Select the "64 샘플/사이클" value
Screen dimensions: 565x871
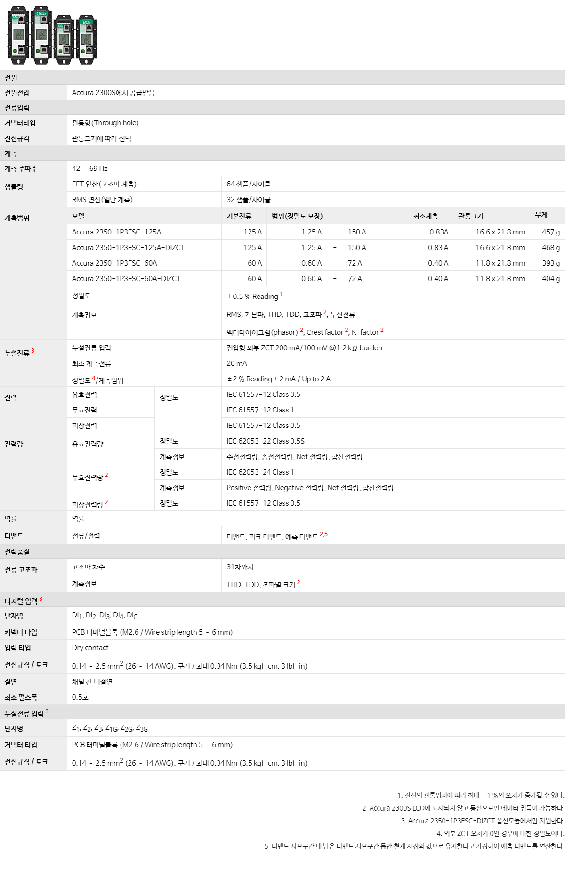pos(249,184)
